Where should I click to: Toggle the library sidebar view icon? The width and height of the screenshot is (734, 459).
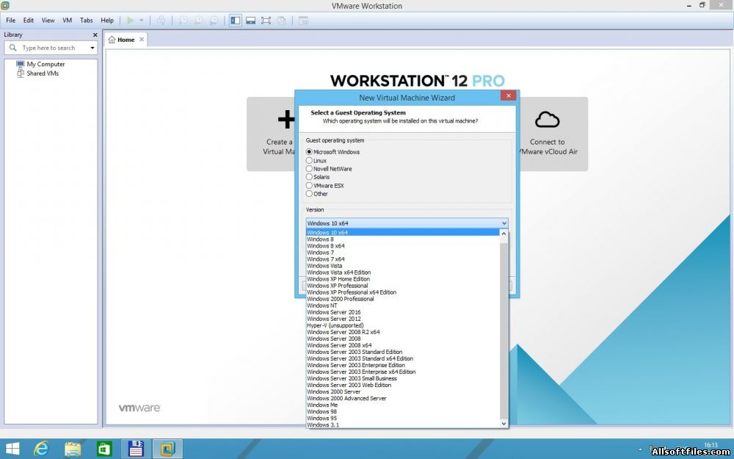click(x=236, y=21)
